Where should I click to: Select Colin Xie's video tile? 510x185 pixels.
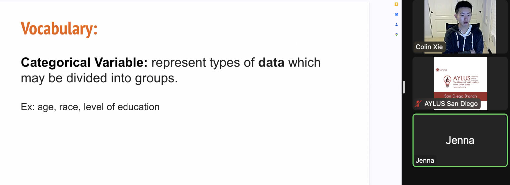click(x=460, y=27)
